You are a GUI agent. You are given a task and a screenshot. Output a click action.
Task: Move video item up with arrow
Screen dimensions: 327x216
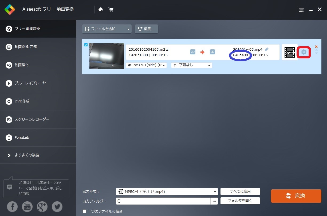coord(316,50)
